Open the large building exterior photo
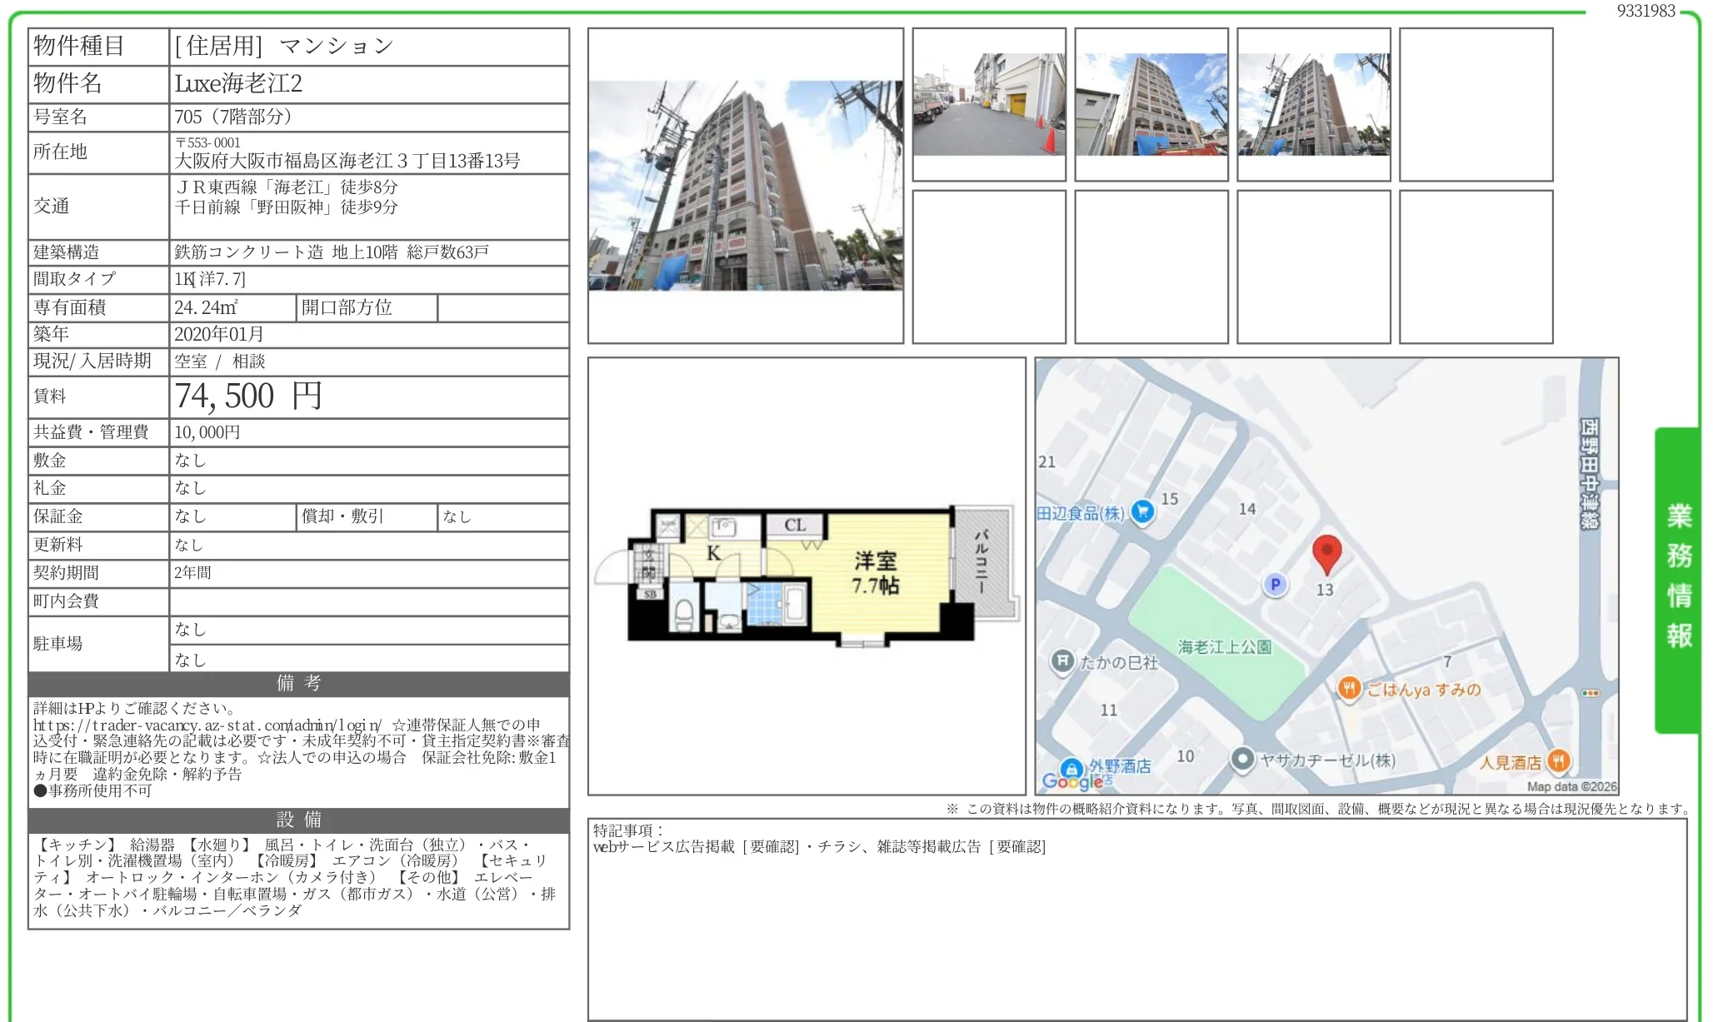Image resolution: width=1713 pixels, height=1022 pixels. tap(745, 186)
